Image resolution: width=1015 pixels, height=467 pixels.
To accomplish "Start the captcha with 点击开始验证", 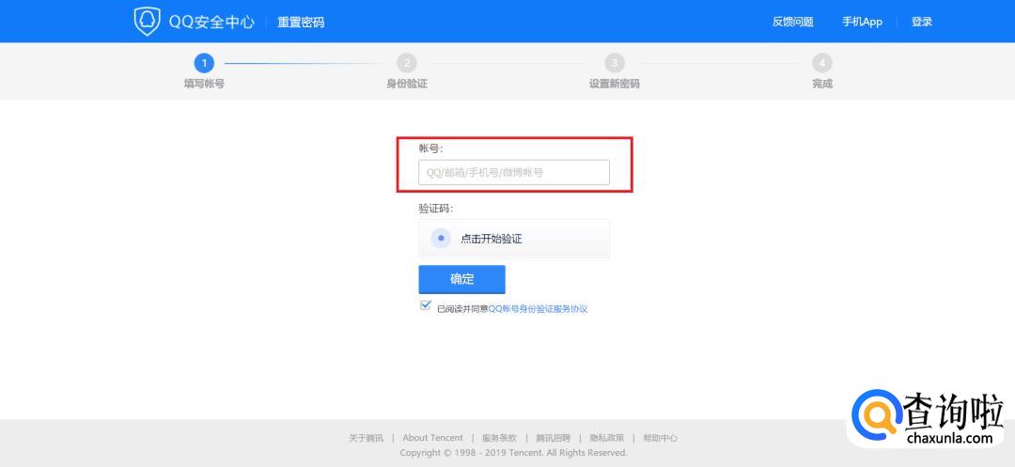I will tap(514, 239).
